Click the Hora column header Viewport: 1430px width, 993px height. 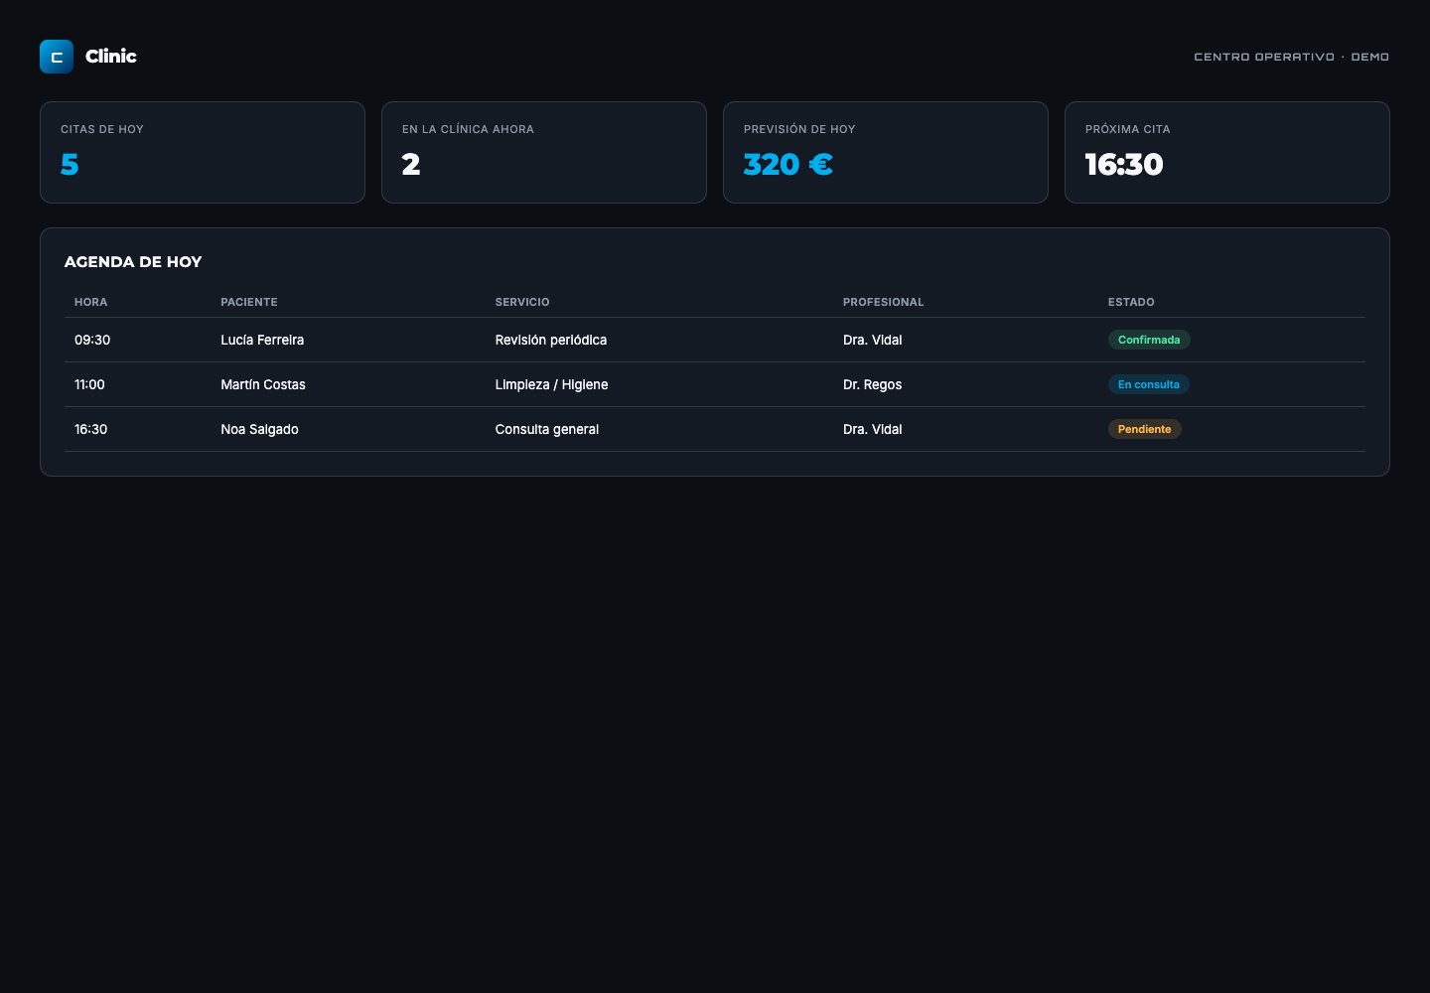click(x=91, y=302)
